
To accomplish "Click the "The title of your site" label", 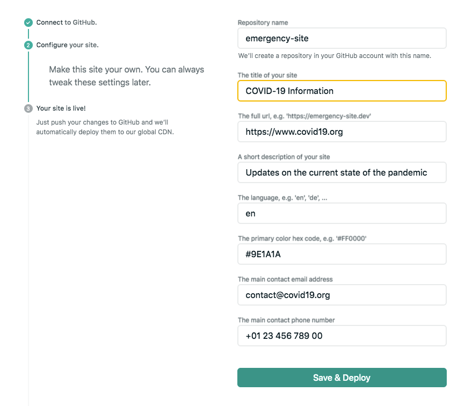I will tap(267, 75).
